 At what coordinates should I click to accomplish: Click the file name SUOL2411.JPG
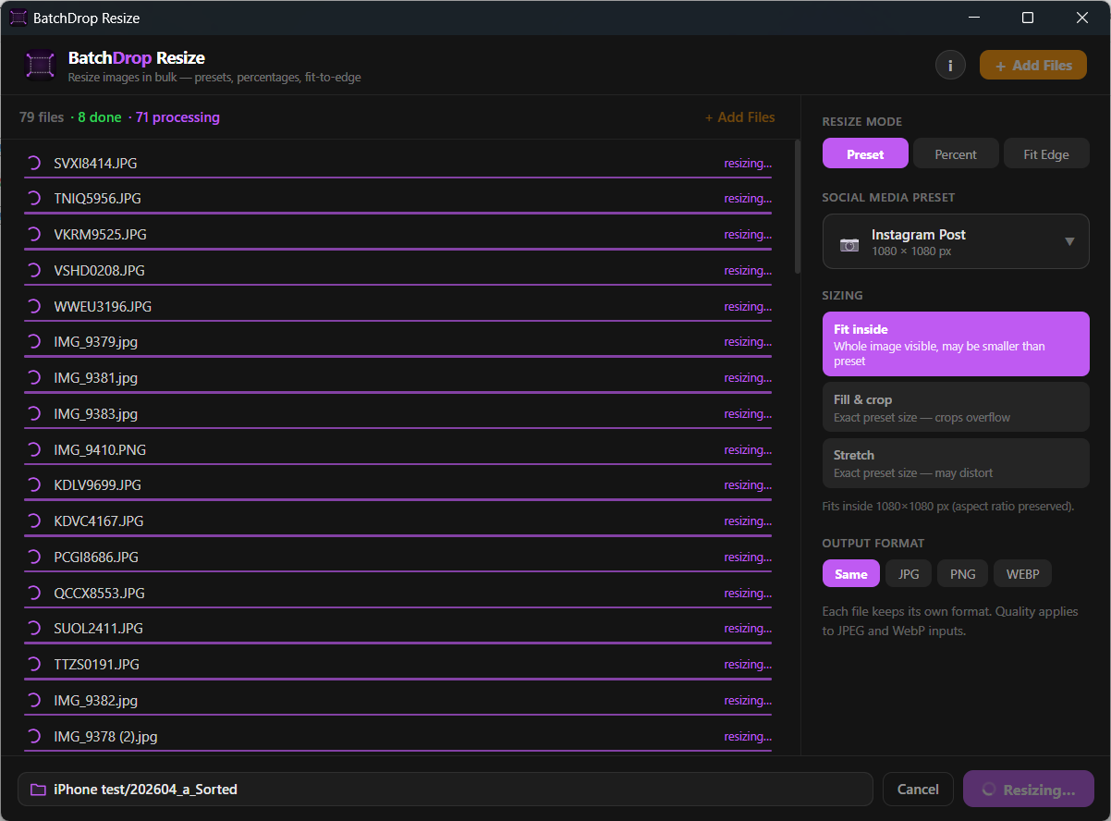click(98, 628)
